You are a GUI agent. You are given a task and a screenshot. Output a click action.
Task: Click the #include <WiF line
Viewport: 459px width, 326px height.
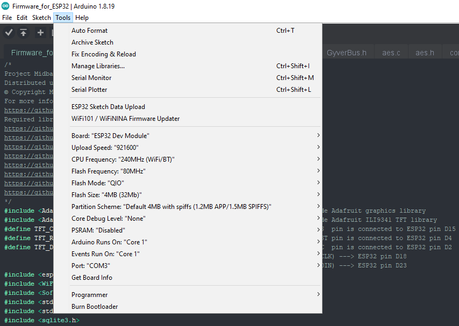pyautogui.click(x=28, y=284)
